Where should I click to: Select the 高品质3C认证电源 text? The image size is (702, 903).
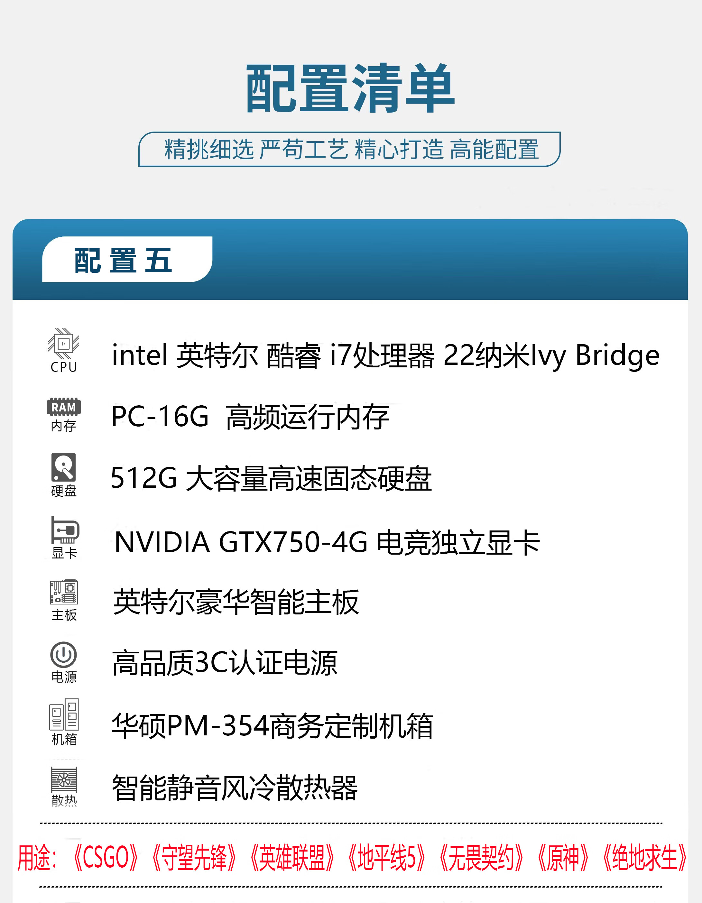[225, 663]
